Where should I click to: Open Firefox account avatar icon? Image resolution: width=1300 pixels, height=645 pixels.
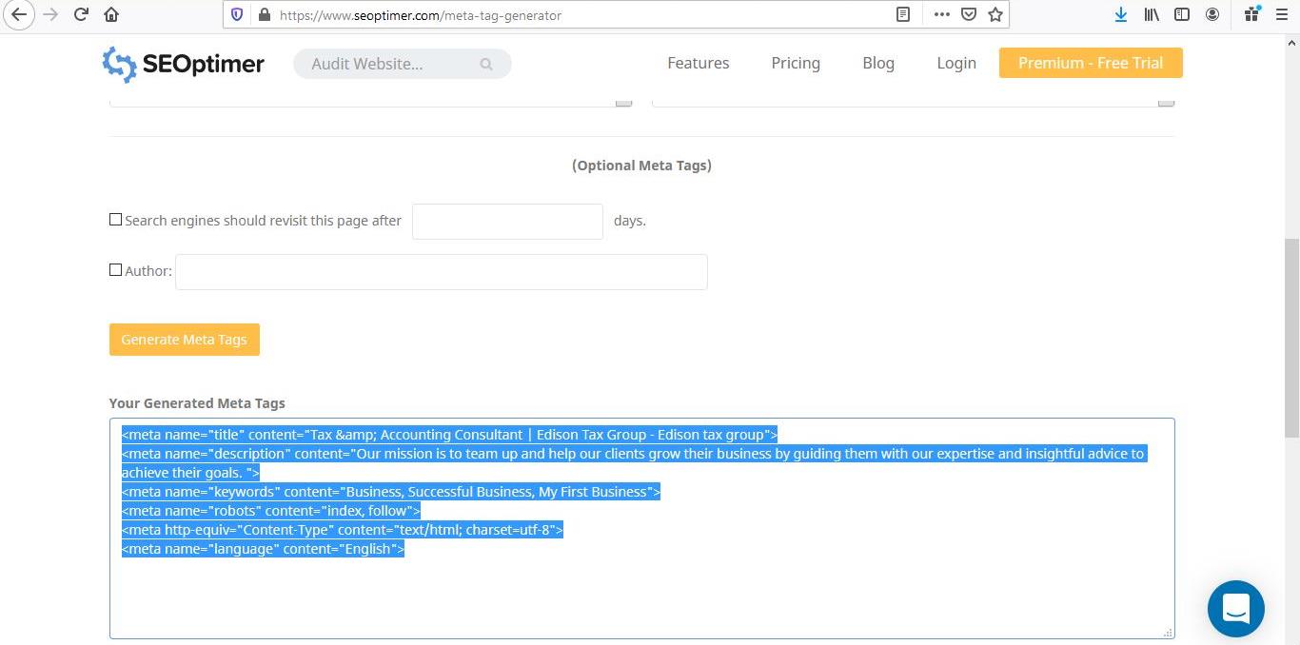pos(1212,14)
